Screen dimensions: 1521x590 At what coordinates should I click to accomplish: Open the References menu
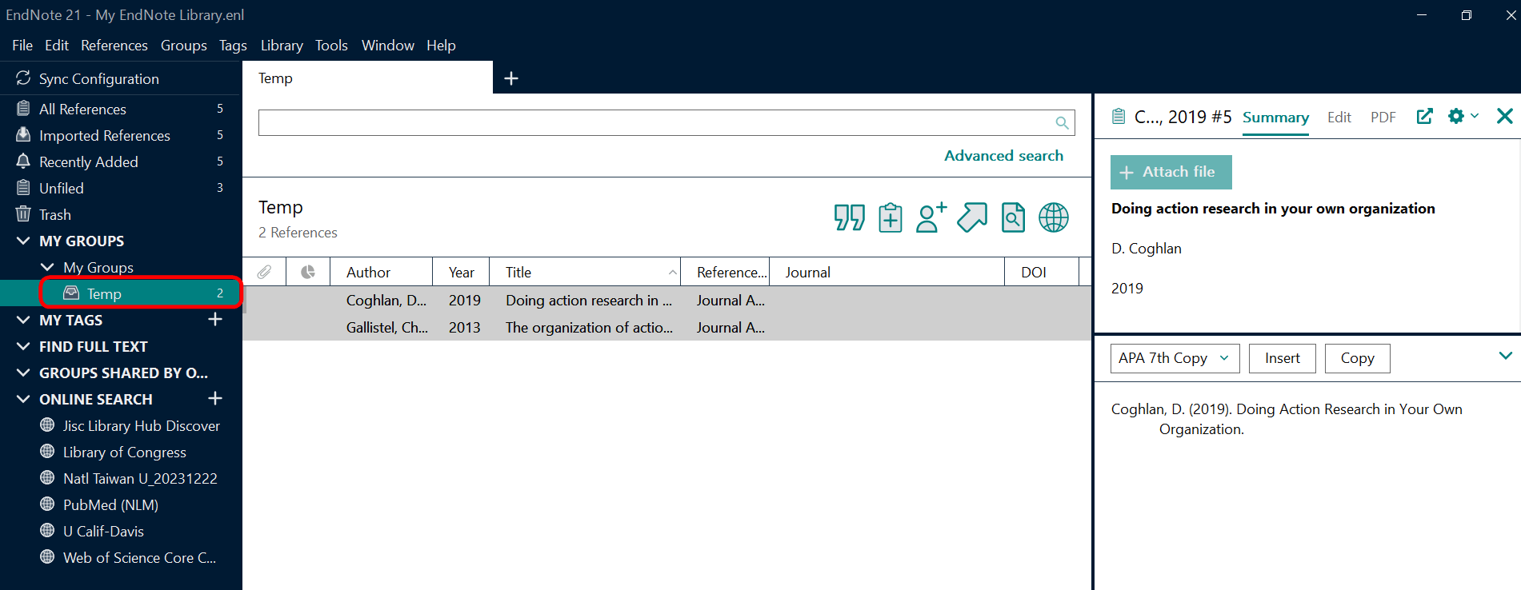point(114,46)
